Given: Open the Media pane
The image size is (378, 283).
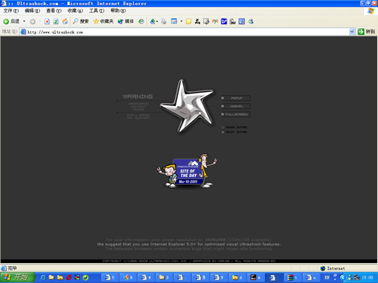Looking at the screenshot, I should (x=126, y=21).
